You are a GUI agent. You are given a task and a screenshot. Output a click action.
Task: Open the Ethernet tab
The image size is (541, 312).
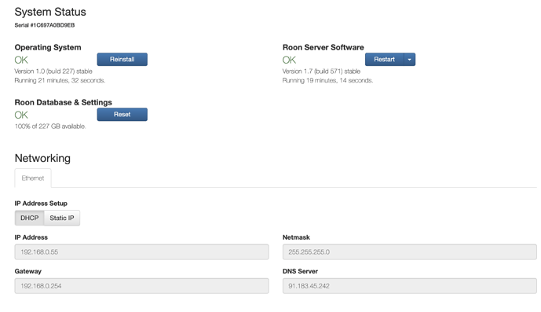click(x=33, y=178)
